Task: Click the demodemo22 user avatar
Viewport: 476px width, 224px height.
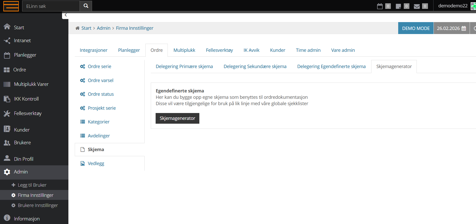Action: (x=473, y=6)
